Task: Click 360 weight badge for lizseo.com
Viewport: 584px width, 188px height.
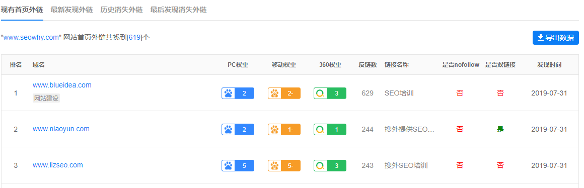Action: (x=330, y=165)
